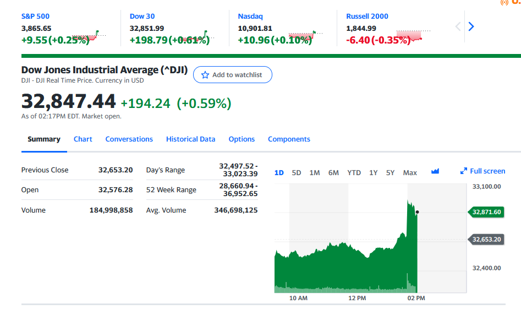Click the 12 PM axis label
This screenshot has width=521, height=309.
click(357, 298)
